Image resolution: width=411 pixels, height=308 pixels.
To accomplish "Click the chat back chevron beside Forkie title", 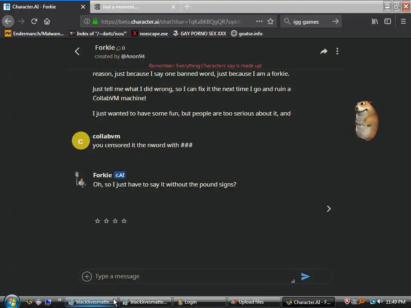I will 77,51.
